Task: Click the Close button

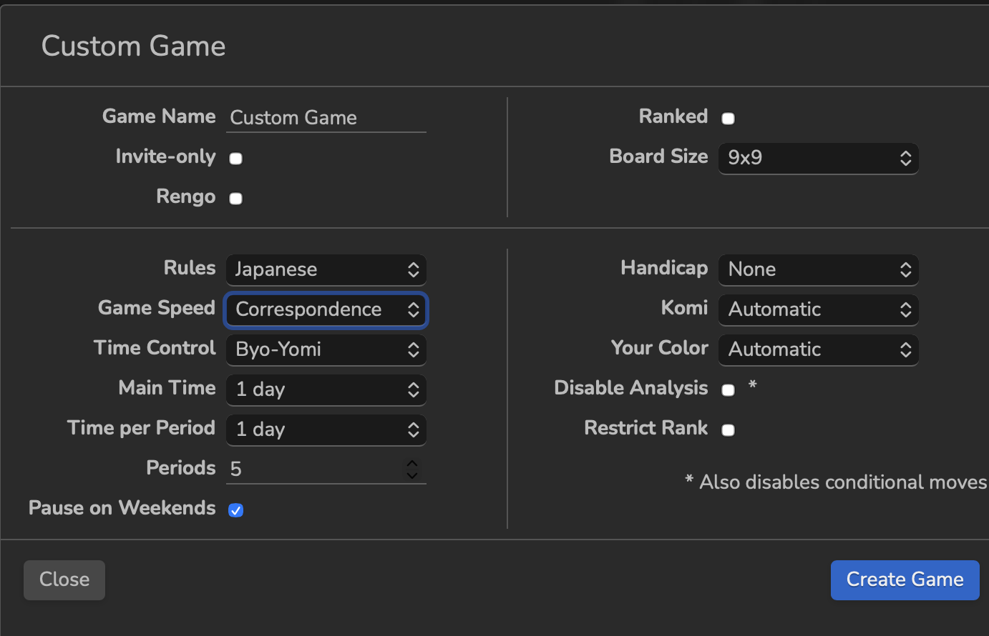Action: 64,580
